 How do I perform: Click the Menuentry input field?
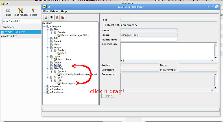(149, 40)
